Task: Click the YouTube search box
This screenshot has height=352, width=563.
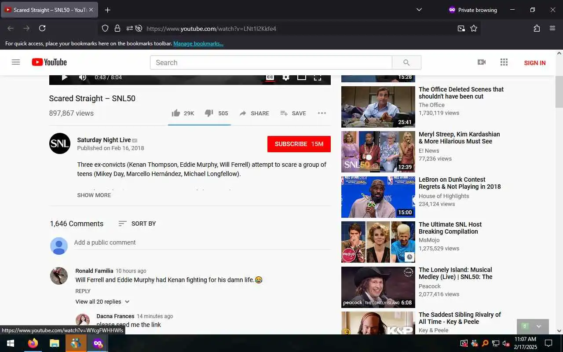Action: [x=271, y=62]
